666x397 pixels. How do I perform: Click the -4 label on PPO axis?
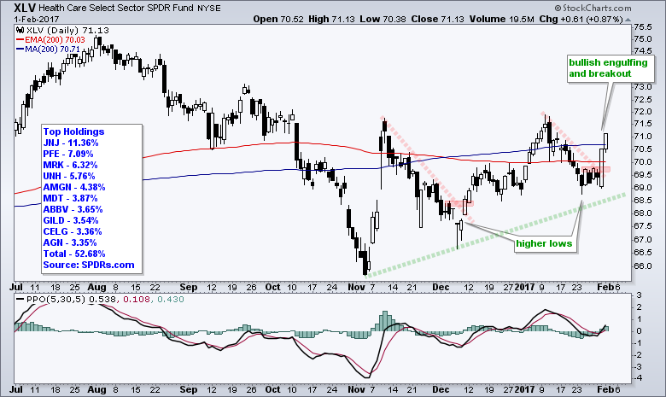click(638, 378)
